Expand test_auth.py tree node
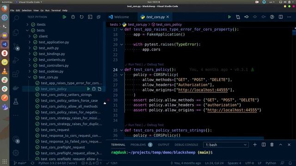This screenshot has width=296, height=166. 30,48
